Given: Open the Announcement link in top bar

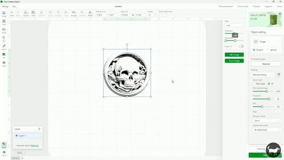Looking at the screenshot, I should [226, 6].
